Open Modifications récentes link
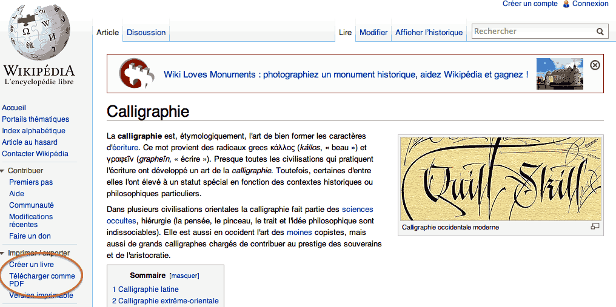The width and height of the screenshot is (616, 307). point(31,220)
